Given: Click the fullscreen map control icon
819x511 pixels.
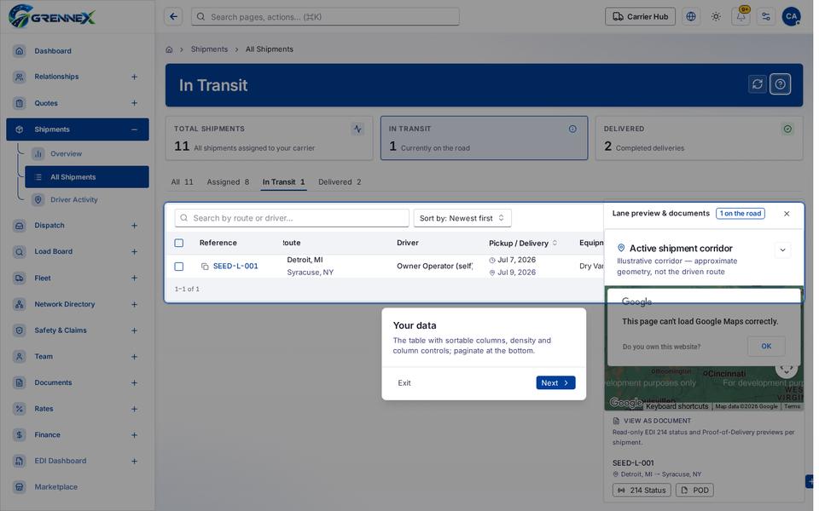Looking at the screenshot, I should coord(786,369).
